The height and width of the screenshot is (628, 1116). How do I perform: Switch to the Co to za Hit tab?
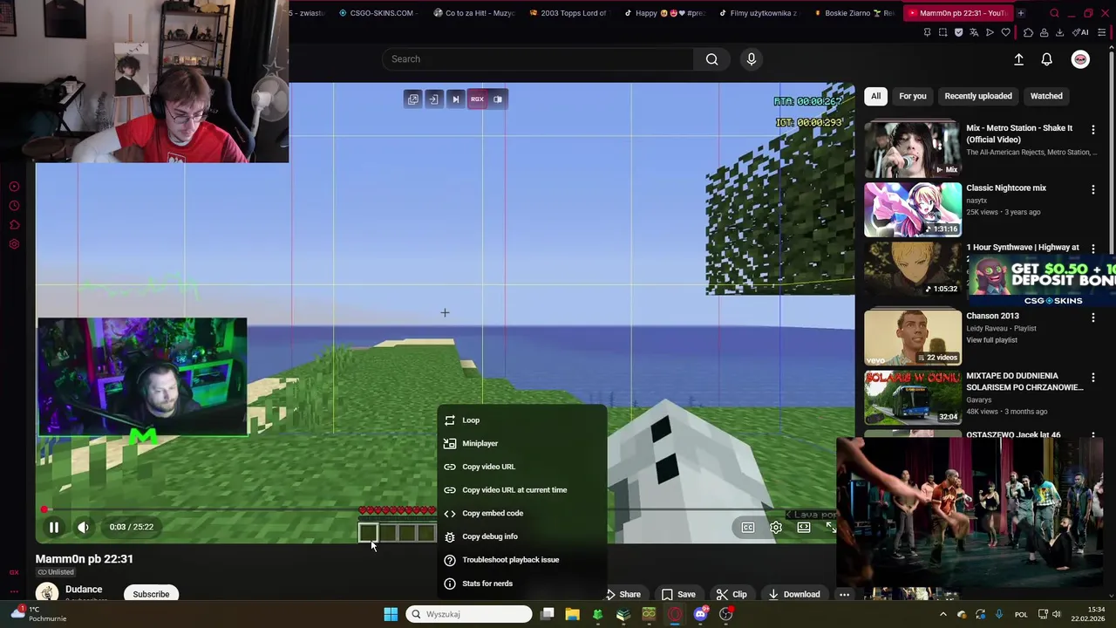pos(474,13)
